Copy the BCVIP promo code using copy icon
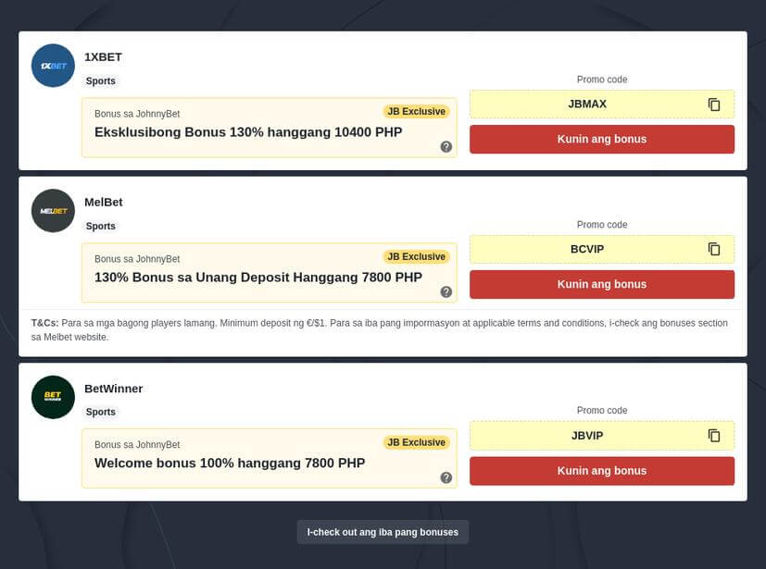Screen dimensions: 766x569 [x=712, y=249]
